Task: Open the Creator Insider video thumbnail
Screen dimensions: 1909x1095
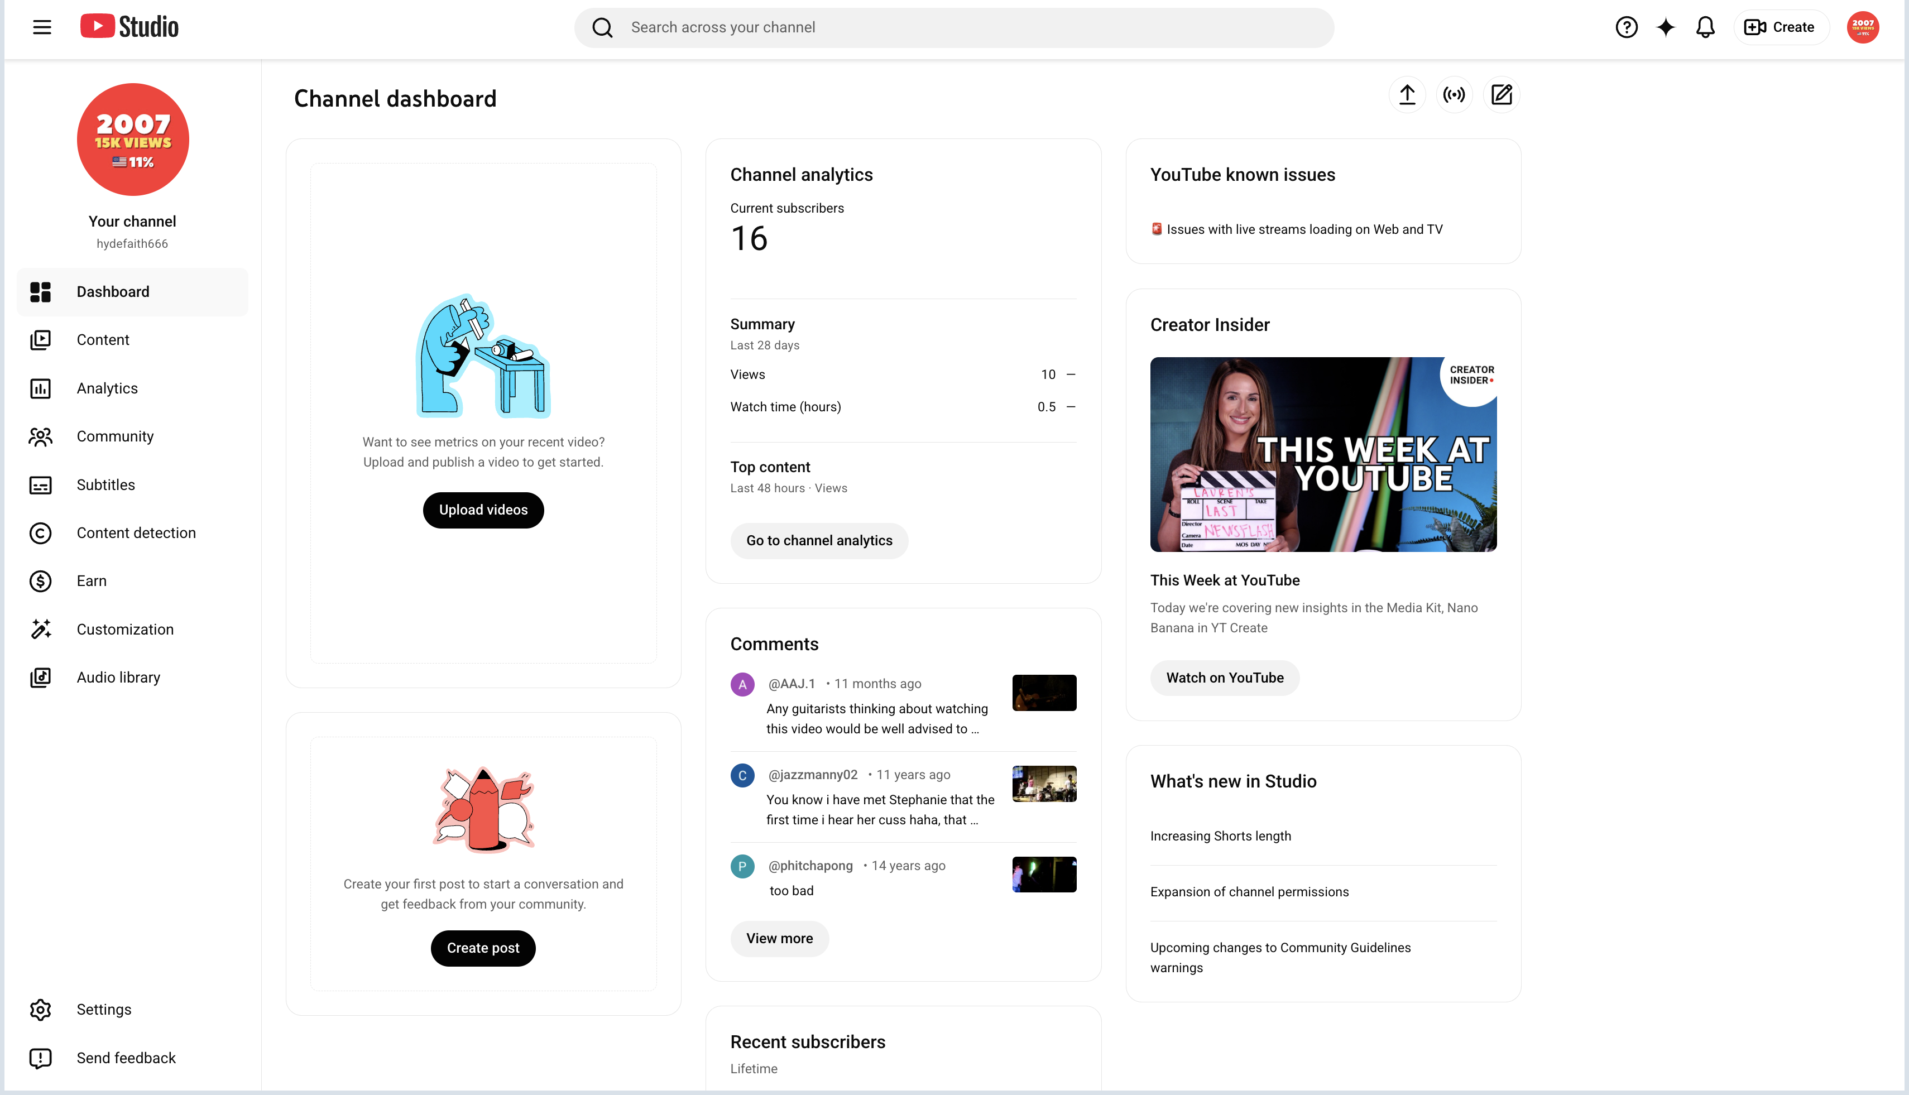Action: coord(1323,454)
